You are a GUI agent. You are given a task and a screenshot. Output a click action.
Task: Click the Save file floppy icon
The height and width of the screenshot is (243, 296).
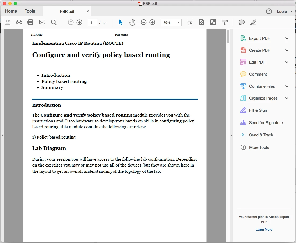point(8,22)
